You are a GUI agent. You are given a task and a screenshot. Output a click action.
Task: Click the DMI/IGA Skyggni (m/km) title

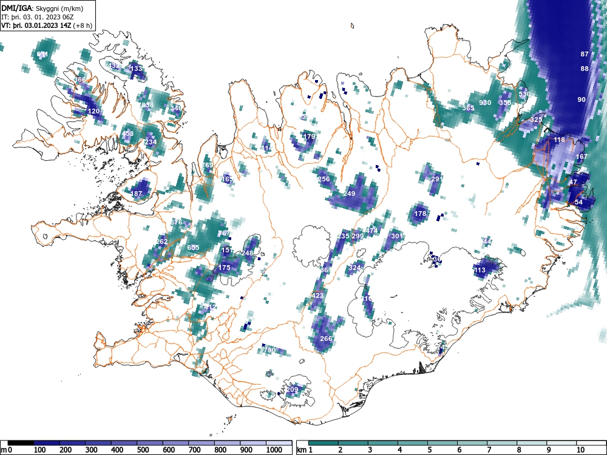point(42,8)
